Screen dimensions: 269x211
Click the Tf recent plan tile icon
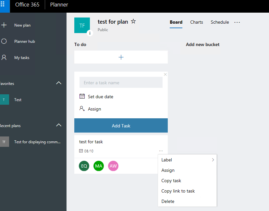coord(4,142)
